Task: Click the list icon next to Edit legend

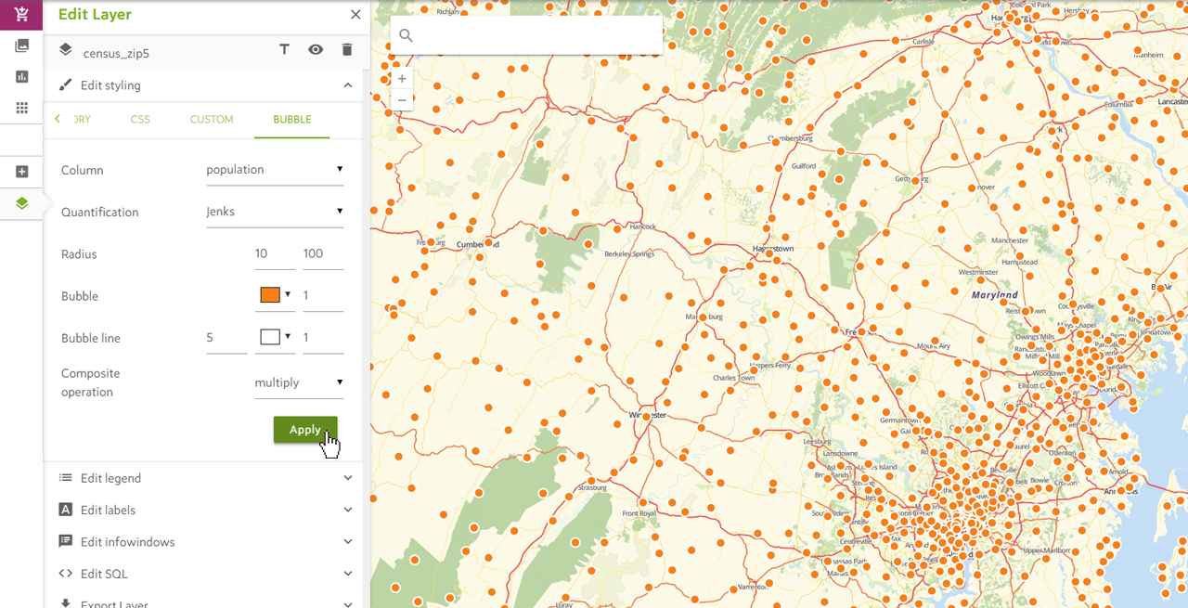Action: 66,477
